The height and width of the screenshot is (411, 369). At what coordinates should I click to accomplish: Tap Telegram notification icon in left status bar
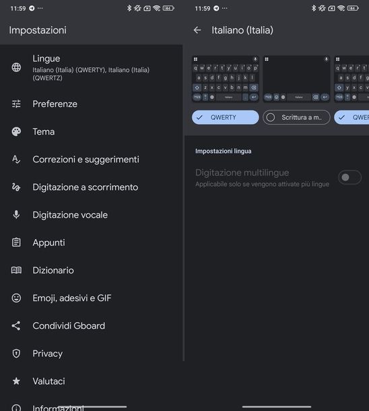32,8
